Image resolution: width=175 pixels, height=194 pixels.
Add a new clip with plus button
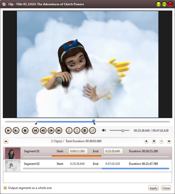point(146,141)
